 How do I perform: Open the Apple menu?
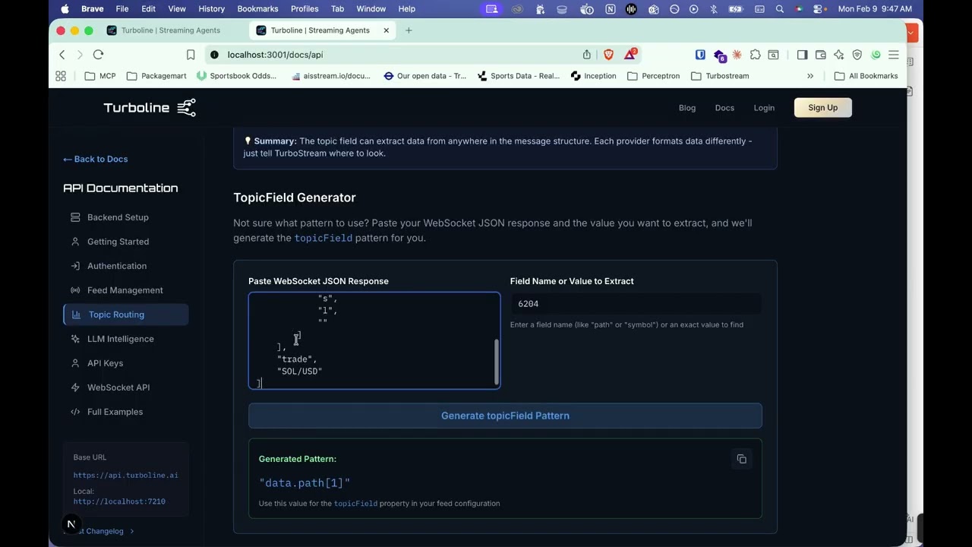pos(65,9)
